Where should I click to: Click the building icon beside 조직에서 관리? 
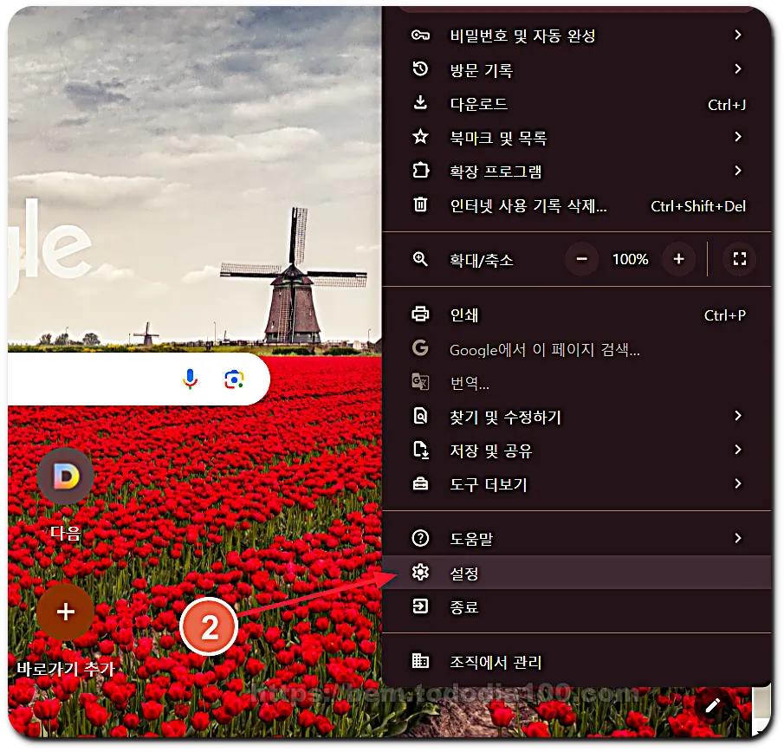(x=420, y=660)
